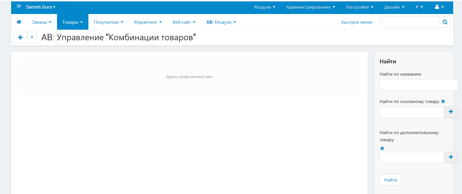Focus the top search input field
The height and width of the screenshot is (194, 462).
[x=410, y=22]
